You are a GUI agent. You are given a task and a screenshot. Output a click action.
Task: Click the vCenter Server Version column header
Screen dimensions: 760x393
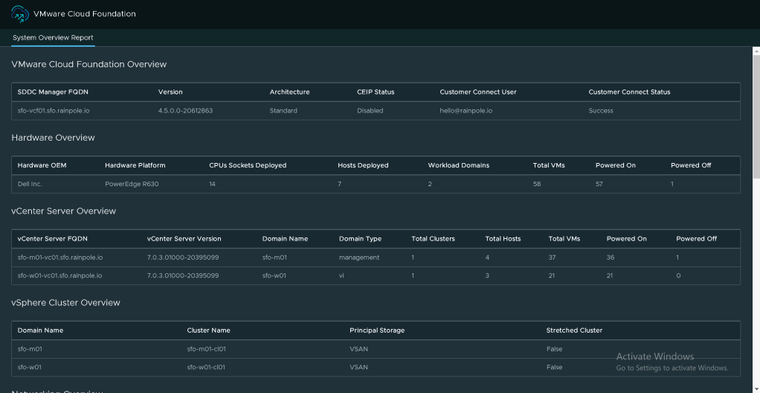(x=184, y=239)
